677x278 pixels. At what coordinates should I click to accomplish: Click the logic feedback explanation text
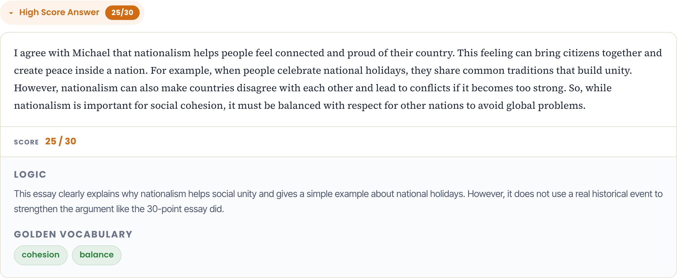click(x=338, y=201)
